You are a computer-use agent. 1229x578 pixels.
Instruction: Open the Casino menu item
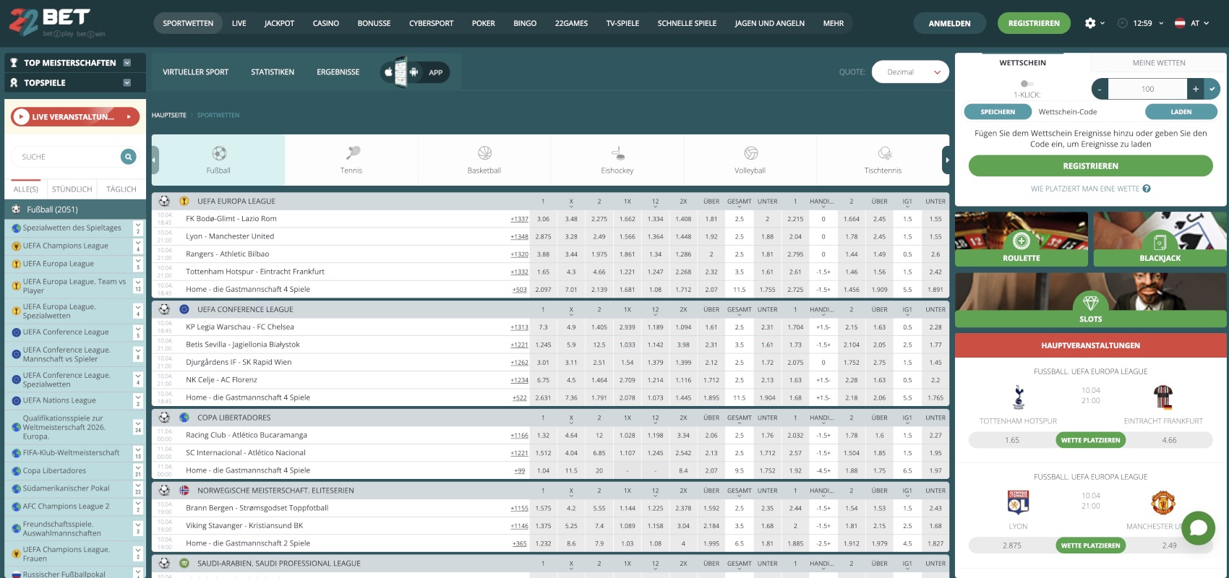(325, 23)
